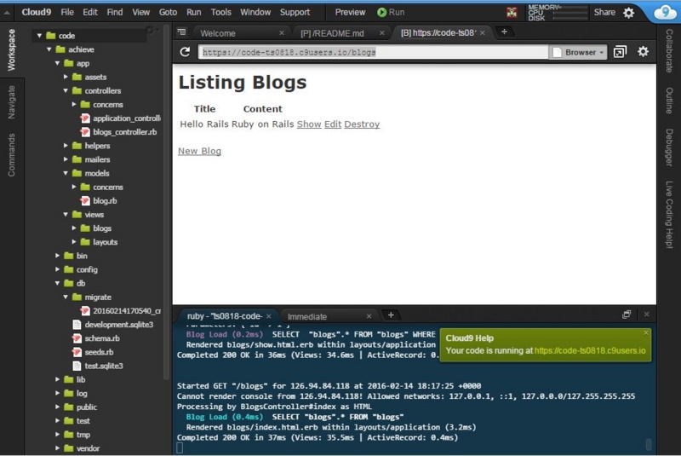Click the memory CPU disk usage meter
The height and width of the screenshot is (456, 681).
click(558, 13)
